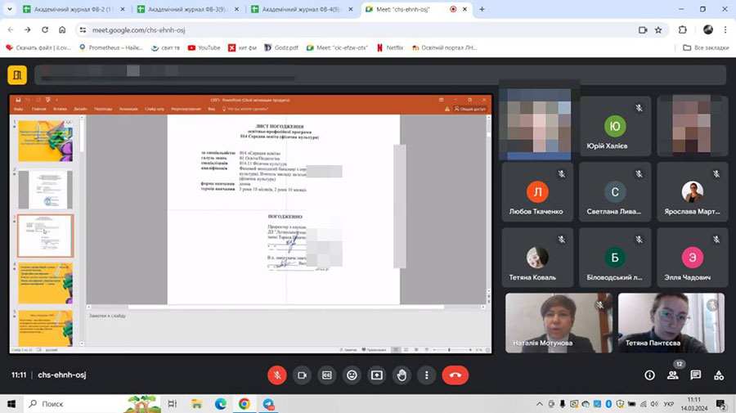Image resolution: width=736 pixels, height=413 pixels.
Task: Expand the Все закладки bookmarks folder
Action: [x=705, y=47]
